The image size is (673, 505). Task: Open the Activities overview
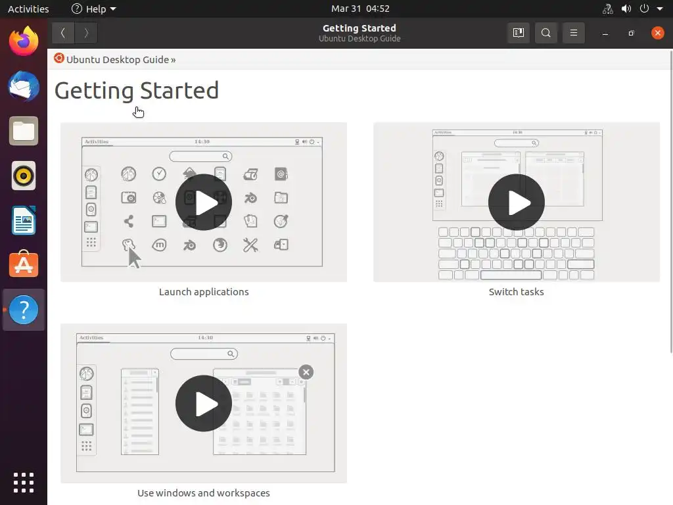28,9
